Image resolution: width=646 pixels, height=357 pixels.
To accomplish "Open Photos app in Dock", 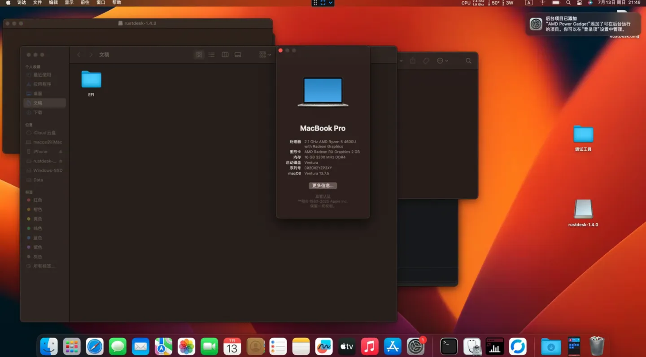I will tap(186, 346).
